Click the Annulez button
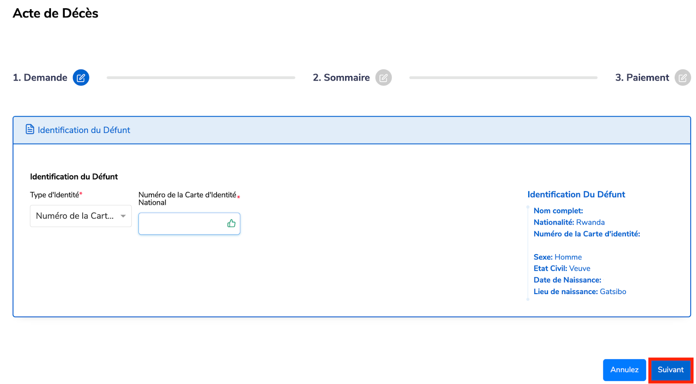696x384 pixels. click(624, 370)
